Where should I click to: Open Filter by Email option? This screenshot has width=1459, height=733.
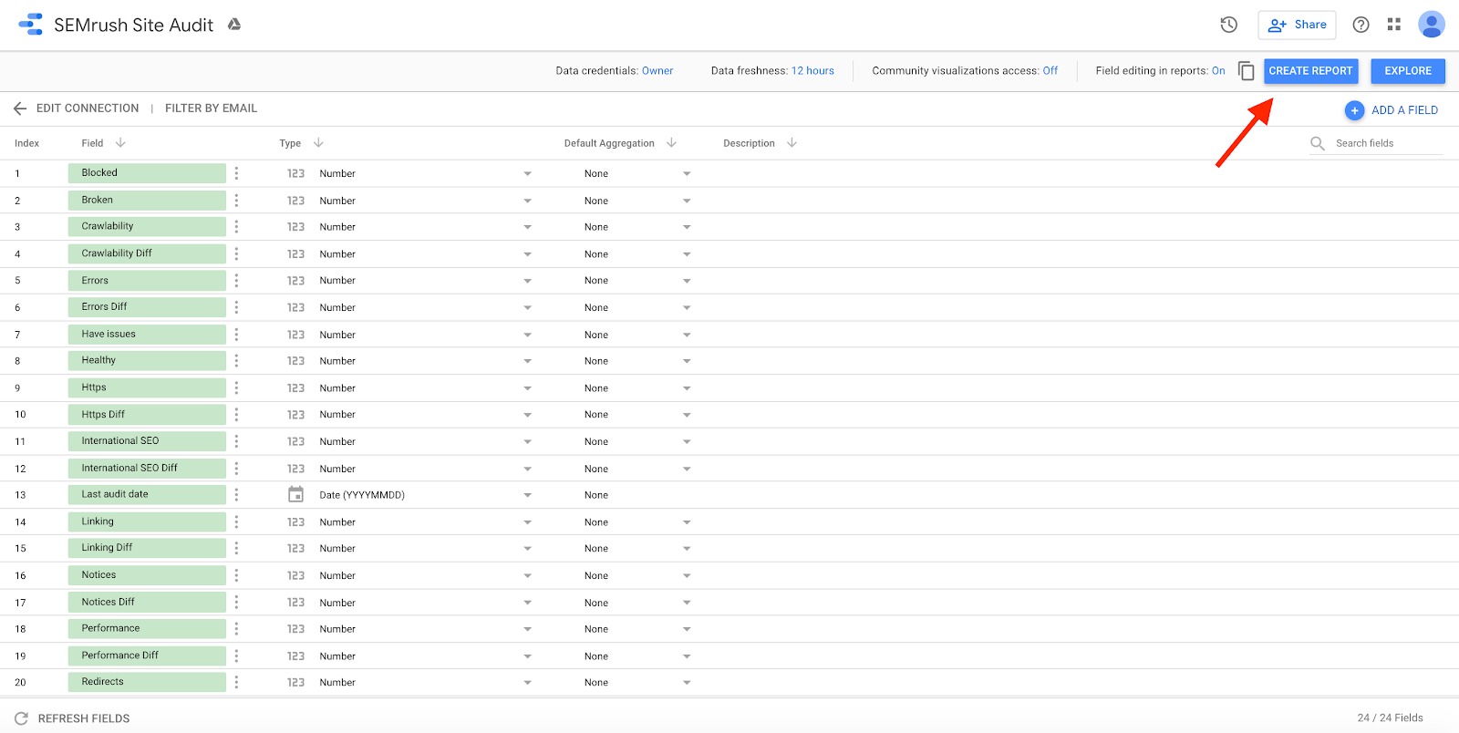(x=211, y=108)
